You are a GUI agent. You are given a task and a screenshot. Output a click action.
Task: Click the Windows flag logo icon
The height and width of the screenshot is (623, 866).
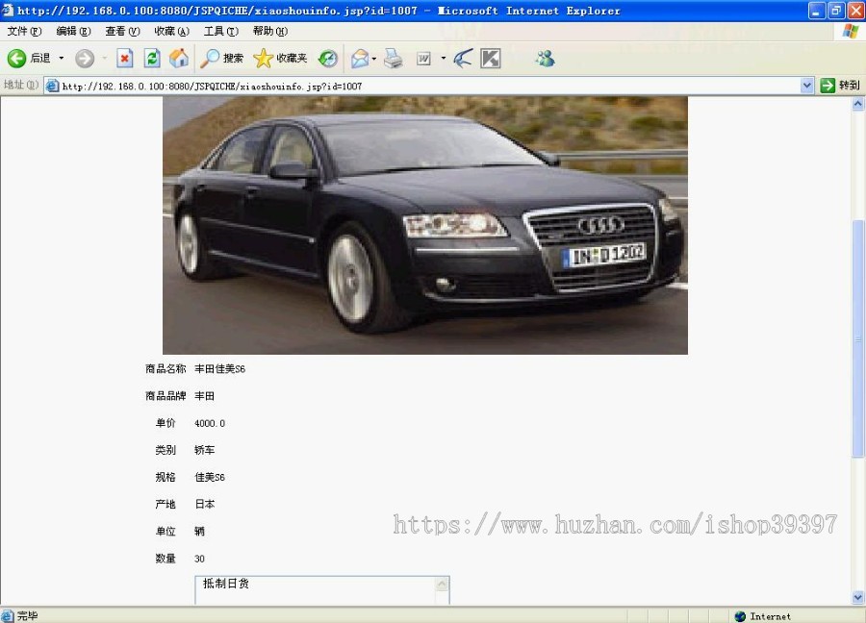pos(851,31)
